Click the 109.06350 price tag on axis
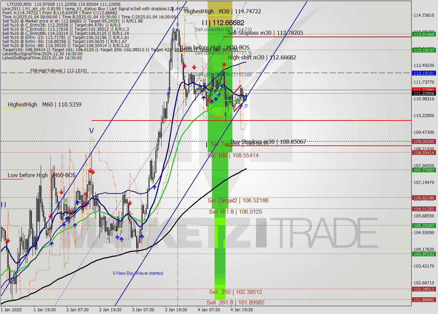438x314 pixels. [x=424, y=141]
